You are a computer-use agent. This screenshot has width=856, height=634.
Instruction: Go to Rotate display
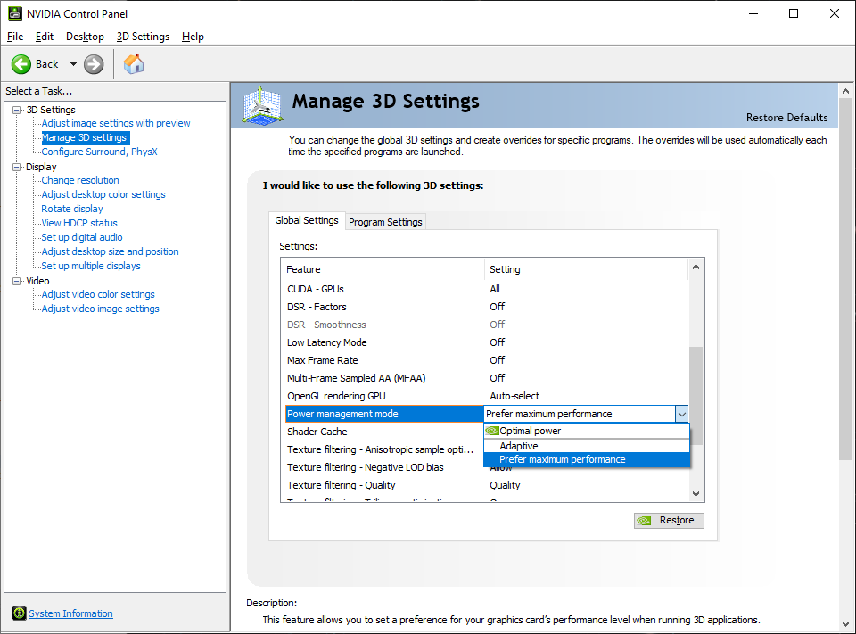72,209
